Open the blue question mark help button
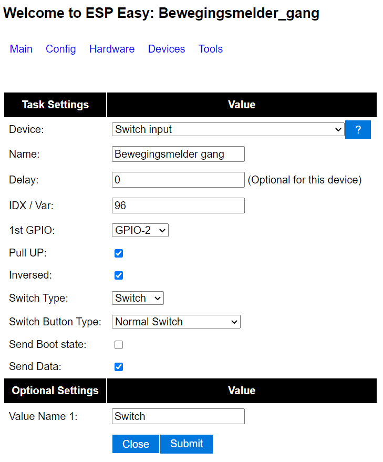The image size is (383, 462). coord(358,129)
